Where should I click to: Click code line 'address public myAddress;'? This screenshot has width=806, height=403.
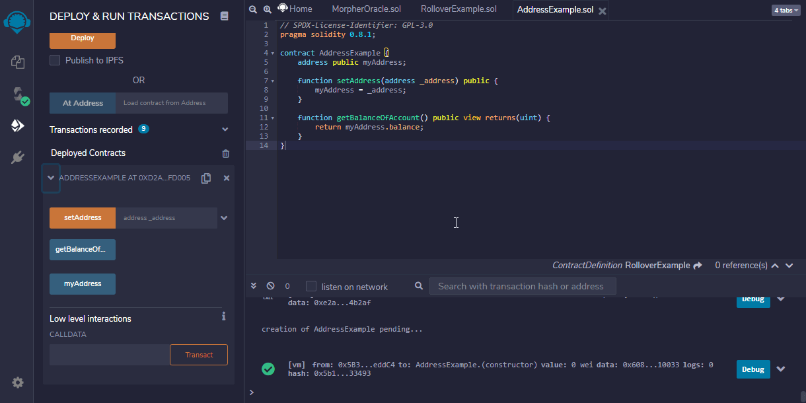coord(351,62)
